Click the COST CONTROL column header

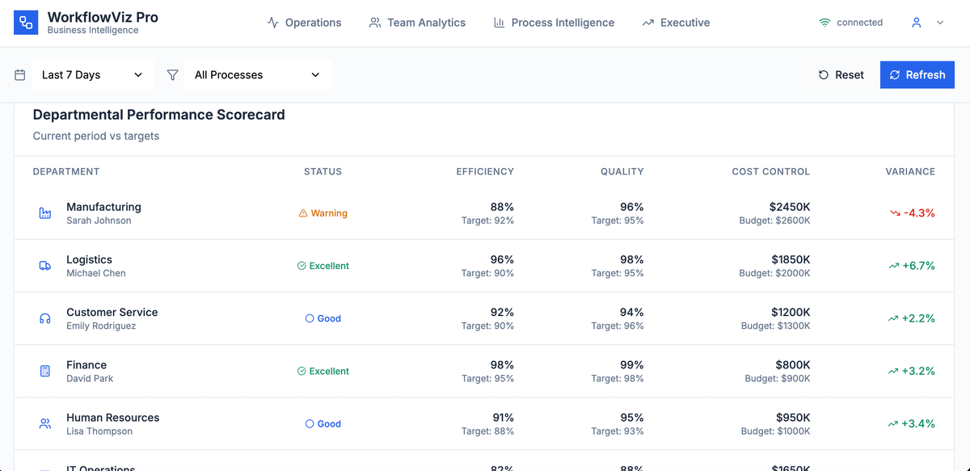[771, 171]
